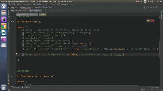
Task: Open the En keyboard layout indicator
Action: [145, 2]
